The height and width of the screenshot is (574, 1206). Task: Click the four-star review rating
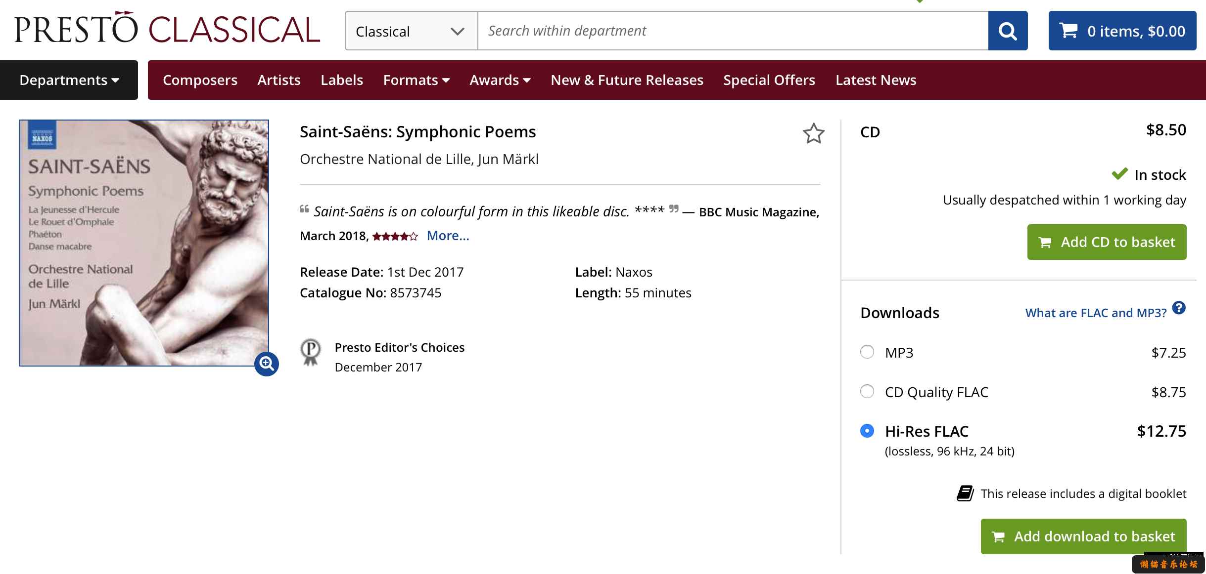point(395,237)
